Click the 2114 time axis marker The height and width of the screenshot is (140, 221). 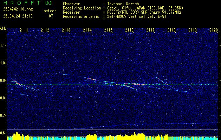coord(87,30)
